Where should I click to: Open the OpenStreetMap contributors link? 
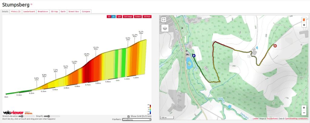click(x=296, y=118)
